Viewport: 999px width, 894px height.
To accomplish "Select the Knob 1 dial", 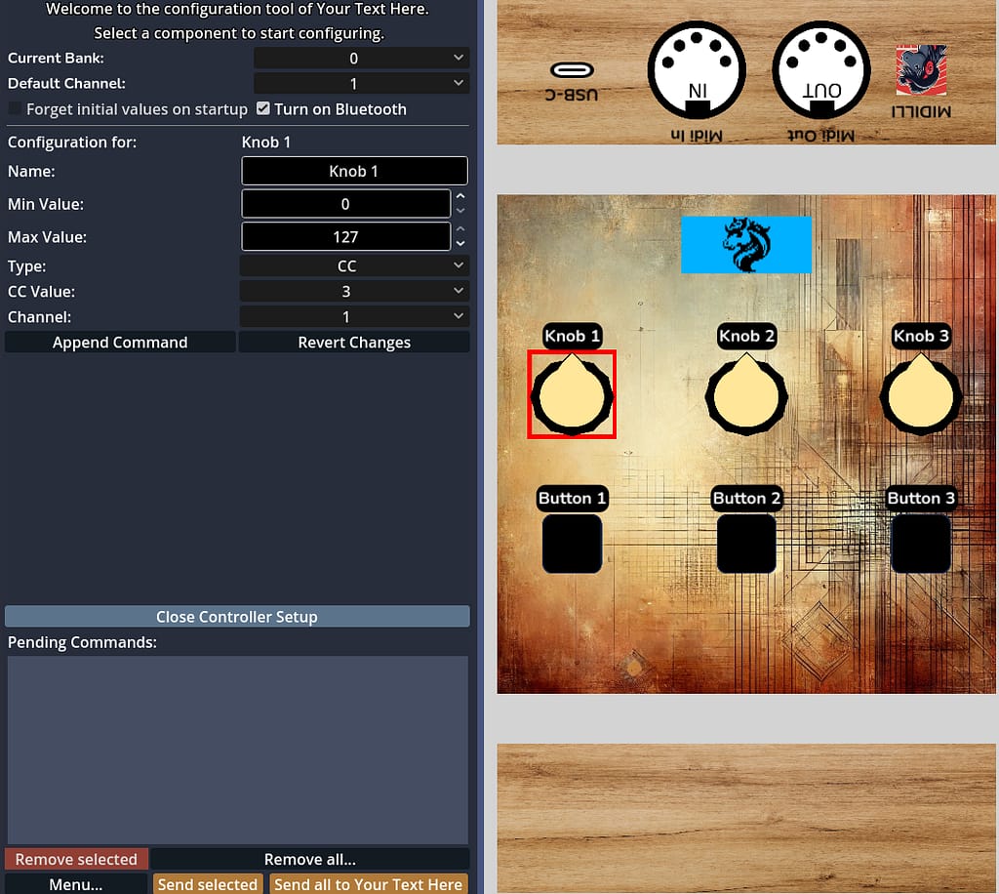I will click(x=572, y=395).
